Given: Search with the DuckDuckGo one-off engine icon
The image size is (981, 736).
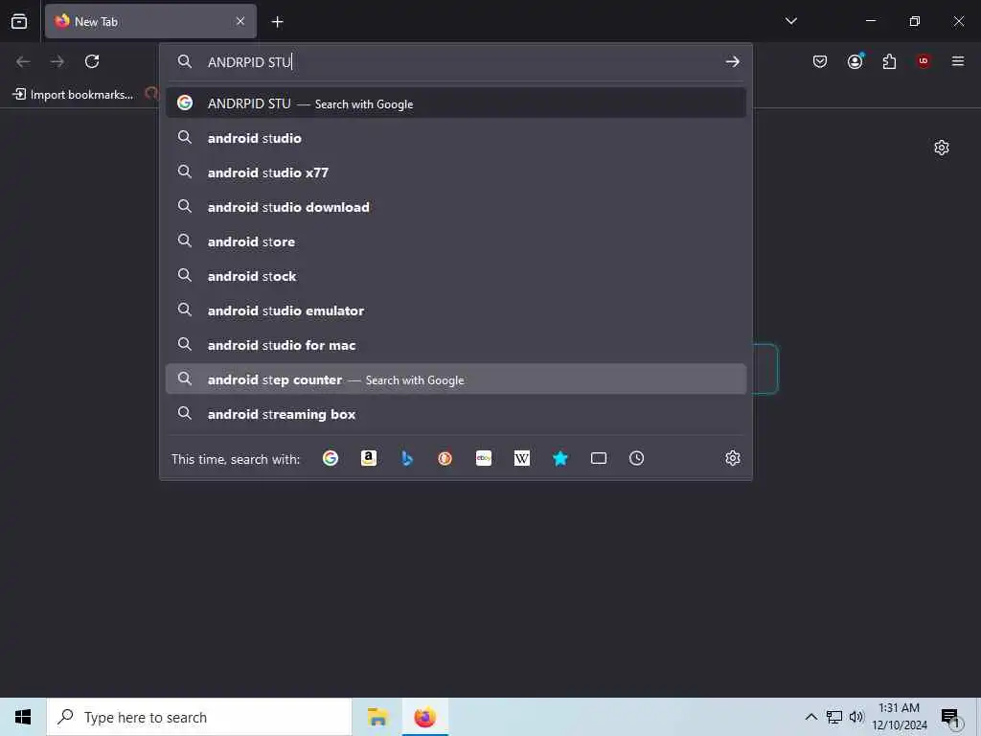Looking at the screenshot, I should click(445, 458).
